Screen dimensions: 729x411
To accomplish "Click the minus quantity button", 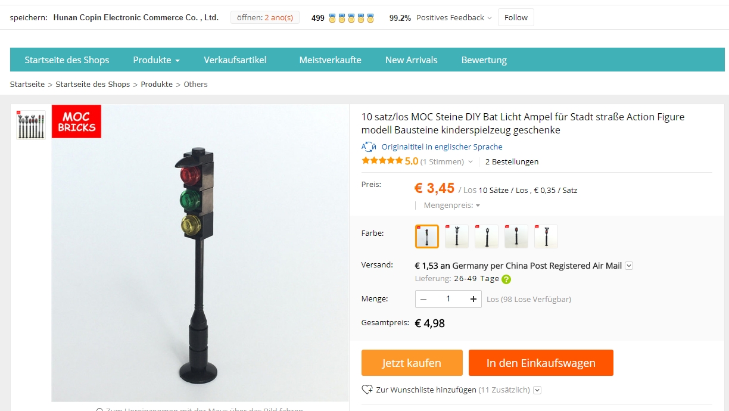I will pos(423,299).
